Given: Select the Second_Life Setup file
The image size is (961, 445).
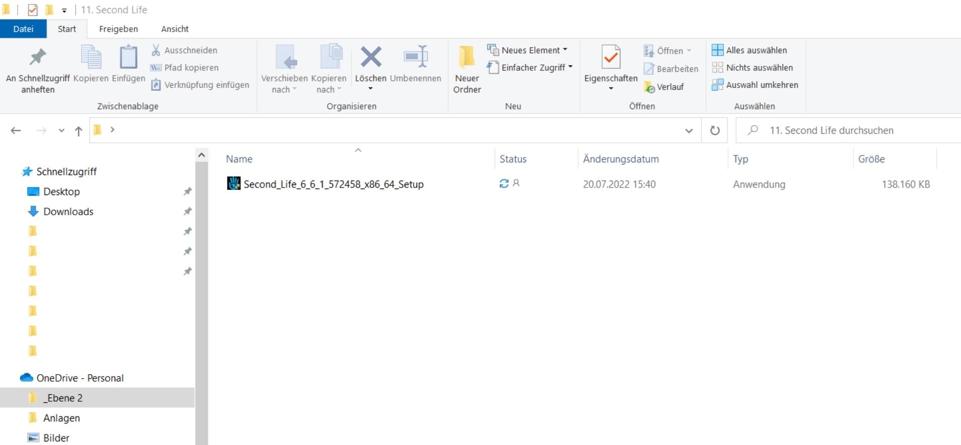Looking at the screenshot, I should coord(334,184).
